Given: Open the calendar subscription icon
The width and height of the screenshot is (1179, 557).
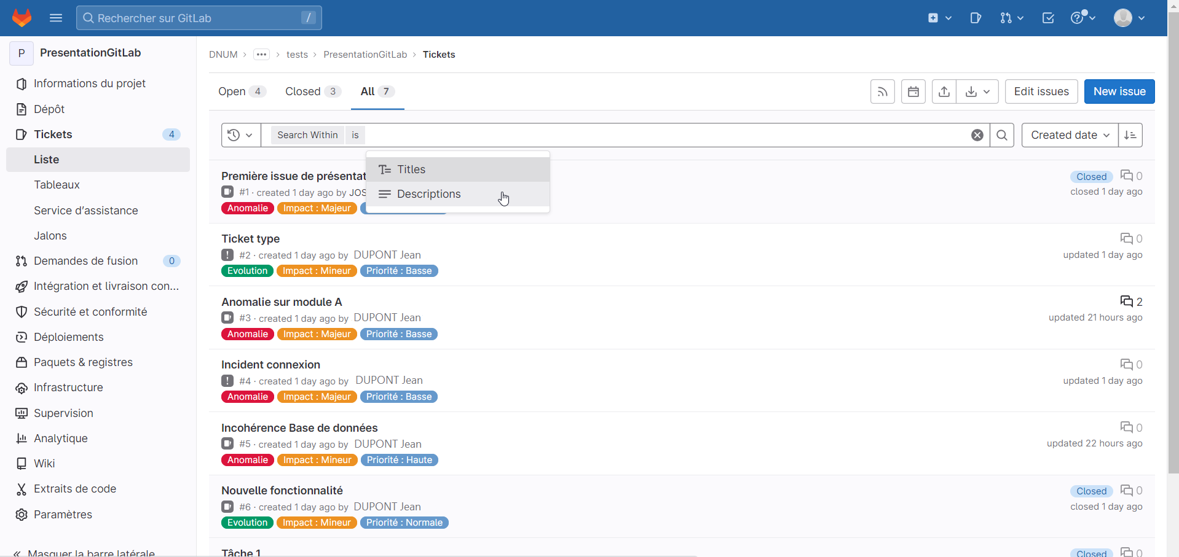Looking at the screenshot, I should (913, 92).
